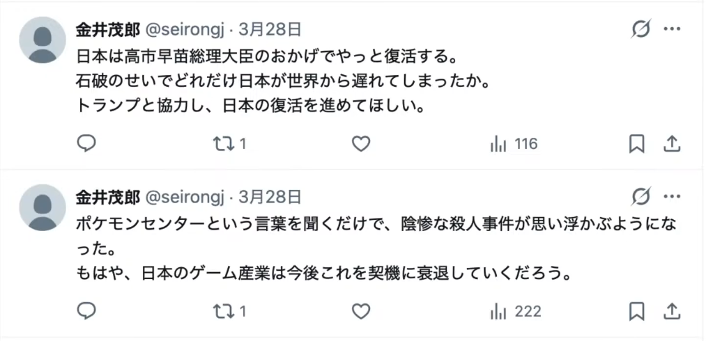Open Grok icon on first post
The width and height of the screenshot is (706, 341).
pyautogui.click(x=640, y=29)
